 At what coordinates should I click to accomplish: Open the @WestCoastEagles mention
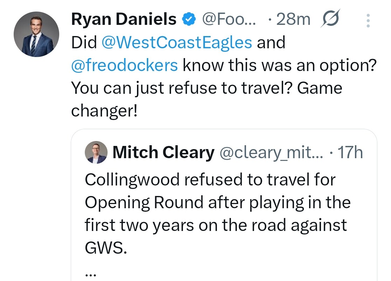tap(177, 43)
